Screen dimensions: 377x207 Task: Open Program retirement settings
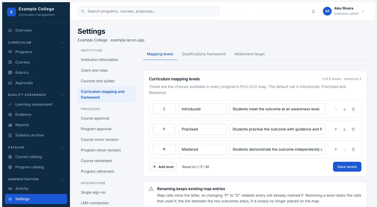point(107,171)
